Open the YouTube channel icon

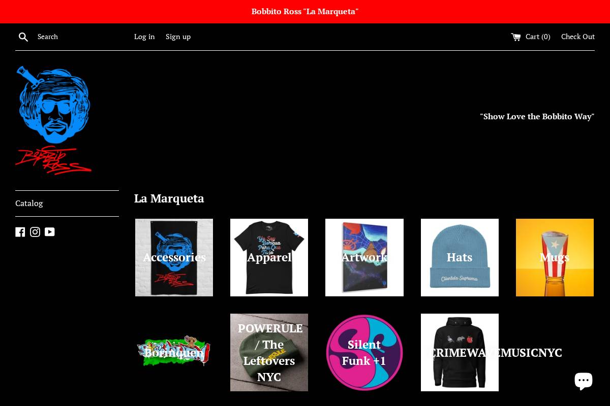click(49, 232)
